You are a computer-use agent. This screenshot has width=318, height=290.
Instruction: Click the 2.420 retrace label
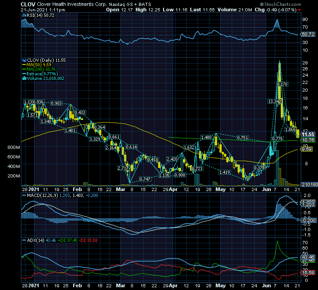(172, 159)
